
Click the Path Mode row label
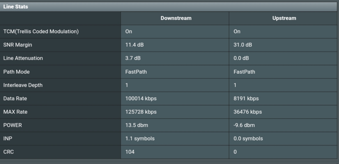click(16, 72)
